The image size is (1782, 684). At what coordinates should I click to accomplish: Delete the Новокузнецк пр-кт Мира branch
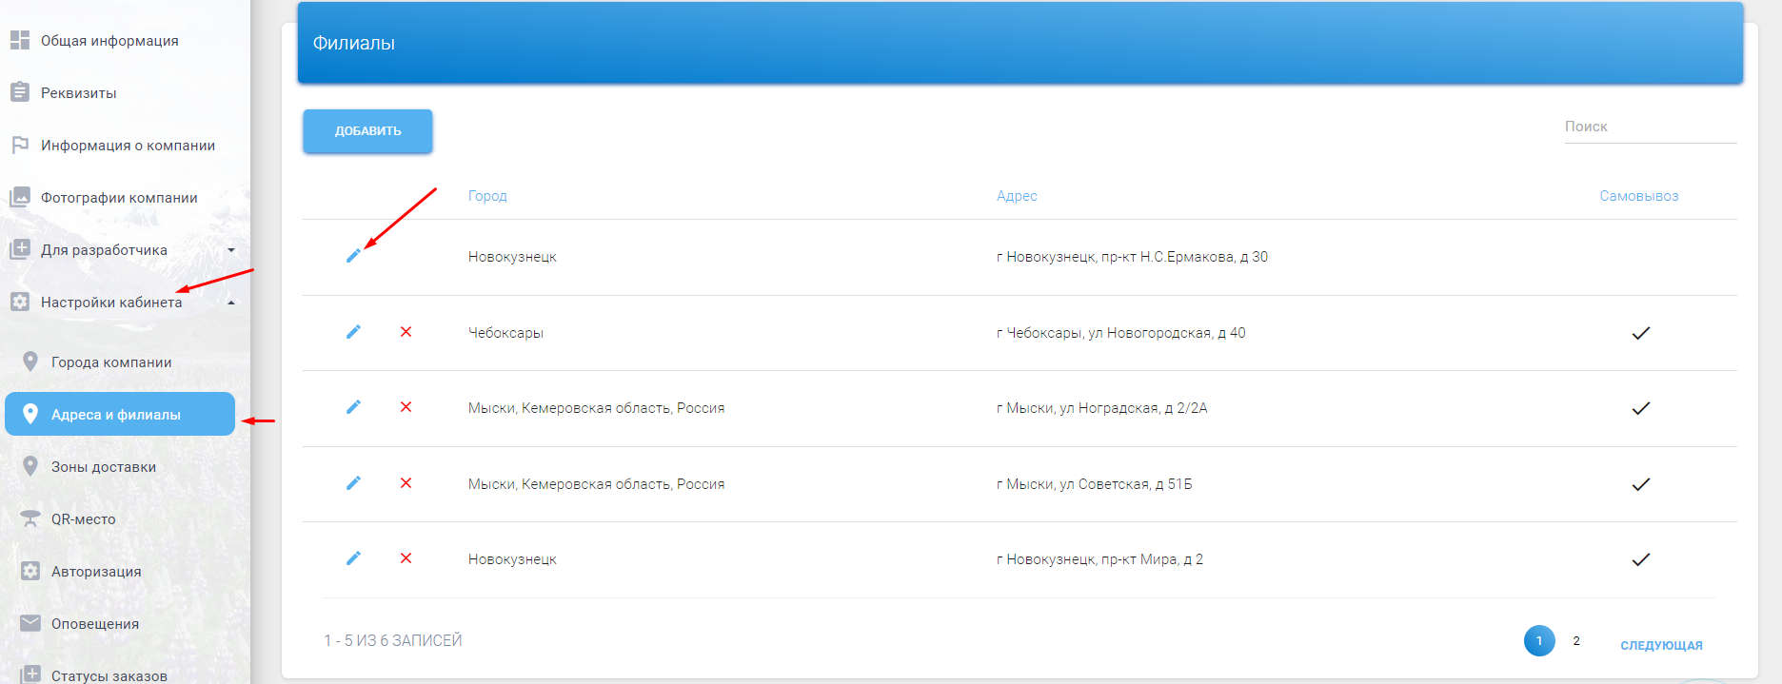pos(406,558)
